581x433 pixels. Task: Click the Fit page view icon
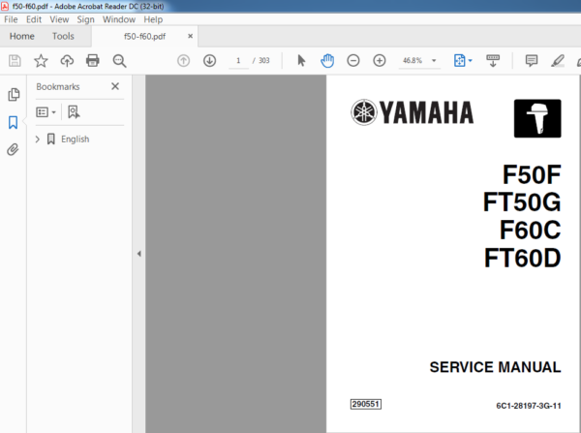point(459,60)
